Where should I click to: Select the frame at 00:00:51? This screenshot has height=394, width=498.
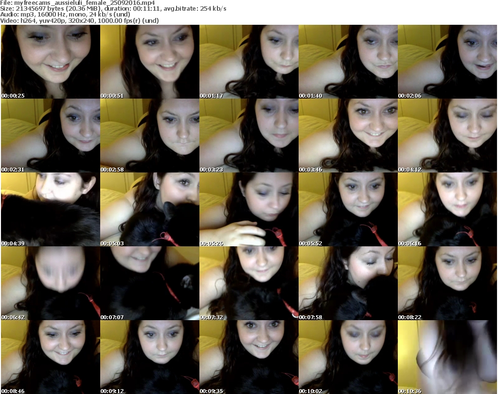point(149,62)
